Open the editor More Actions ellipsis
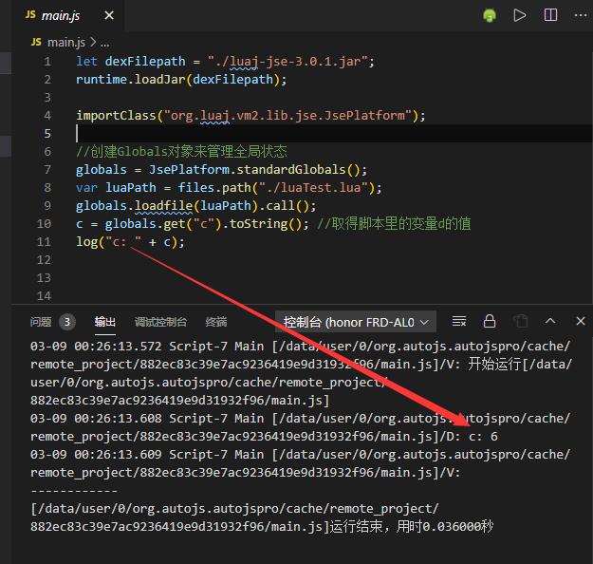This screenshot has height=564, width=593. (x=581, y=15)
